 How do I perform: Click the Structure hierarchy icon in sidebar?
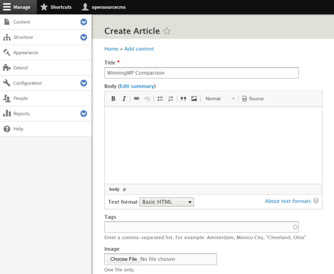[7, 37]
